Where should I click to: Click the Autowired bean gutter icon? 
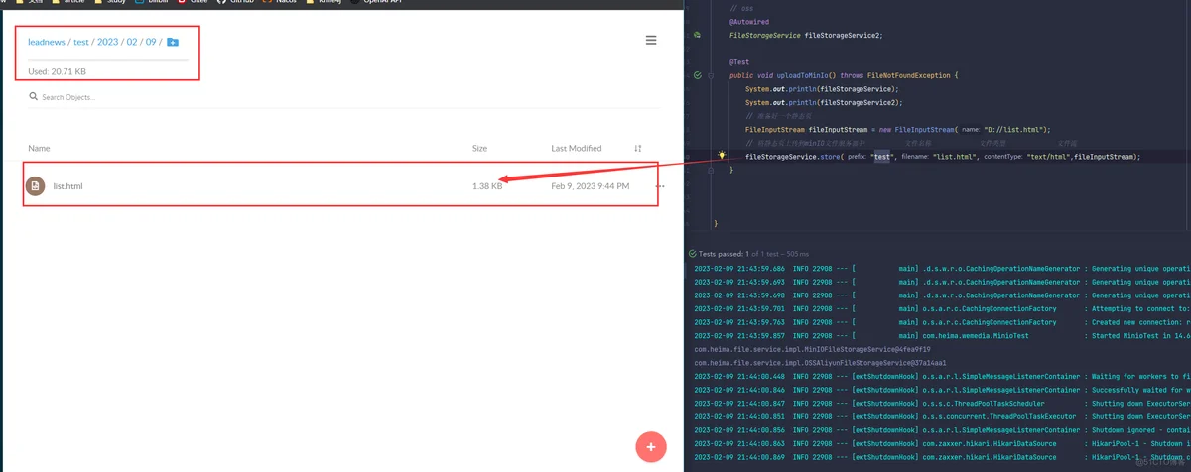(698, 34)
